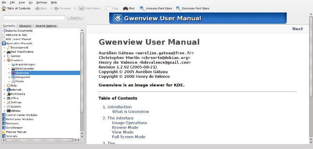The width and height of the screenshot is (313, 149).
Task: Open the Edit menu
Action: click(x=12, y=2)
